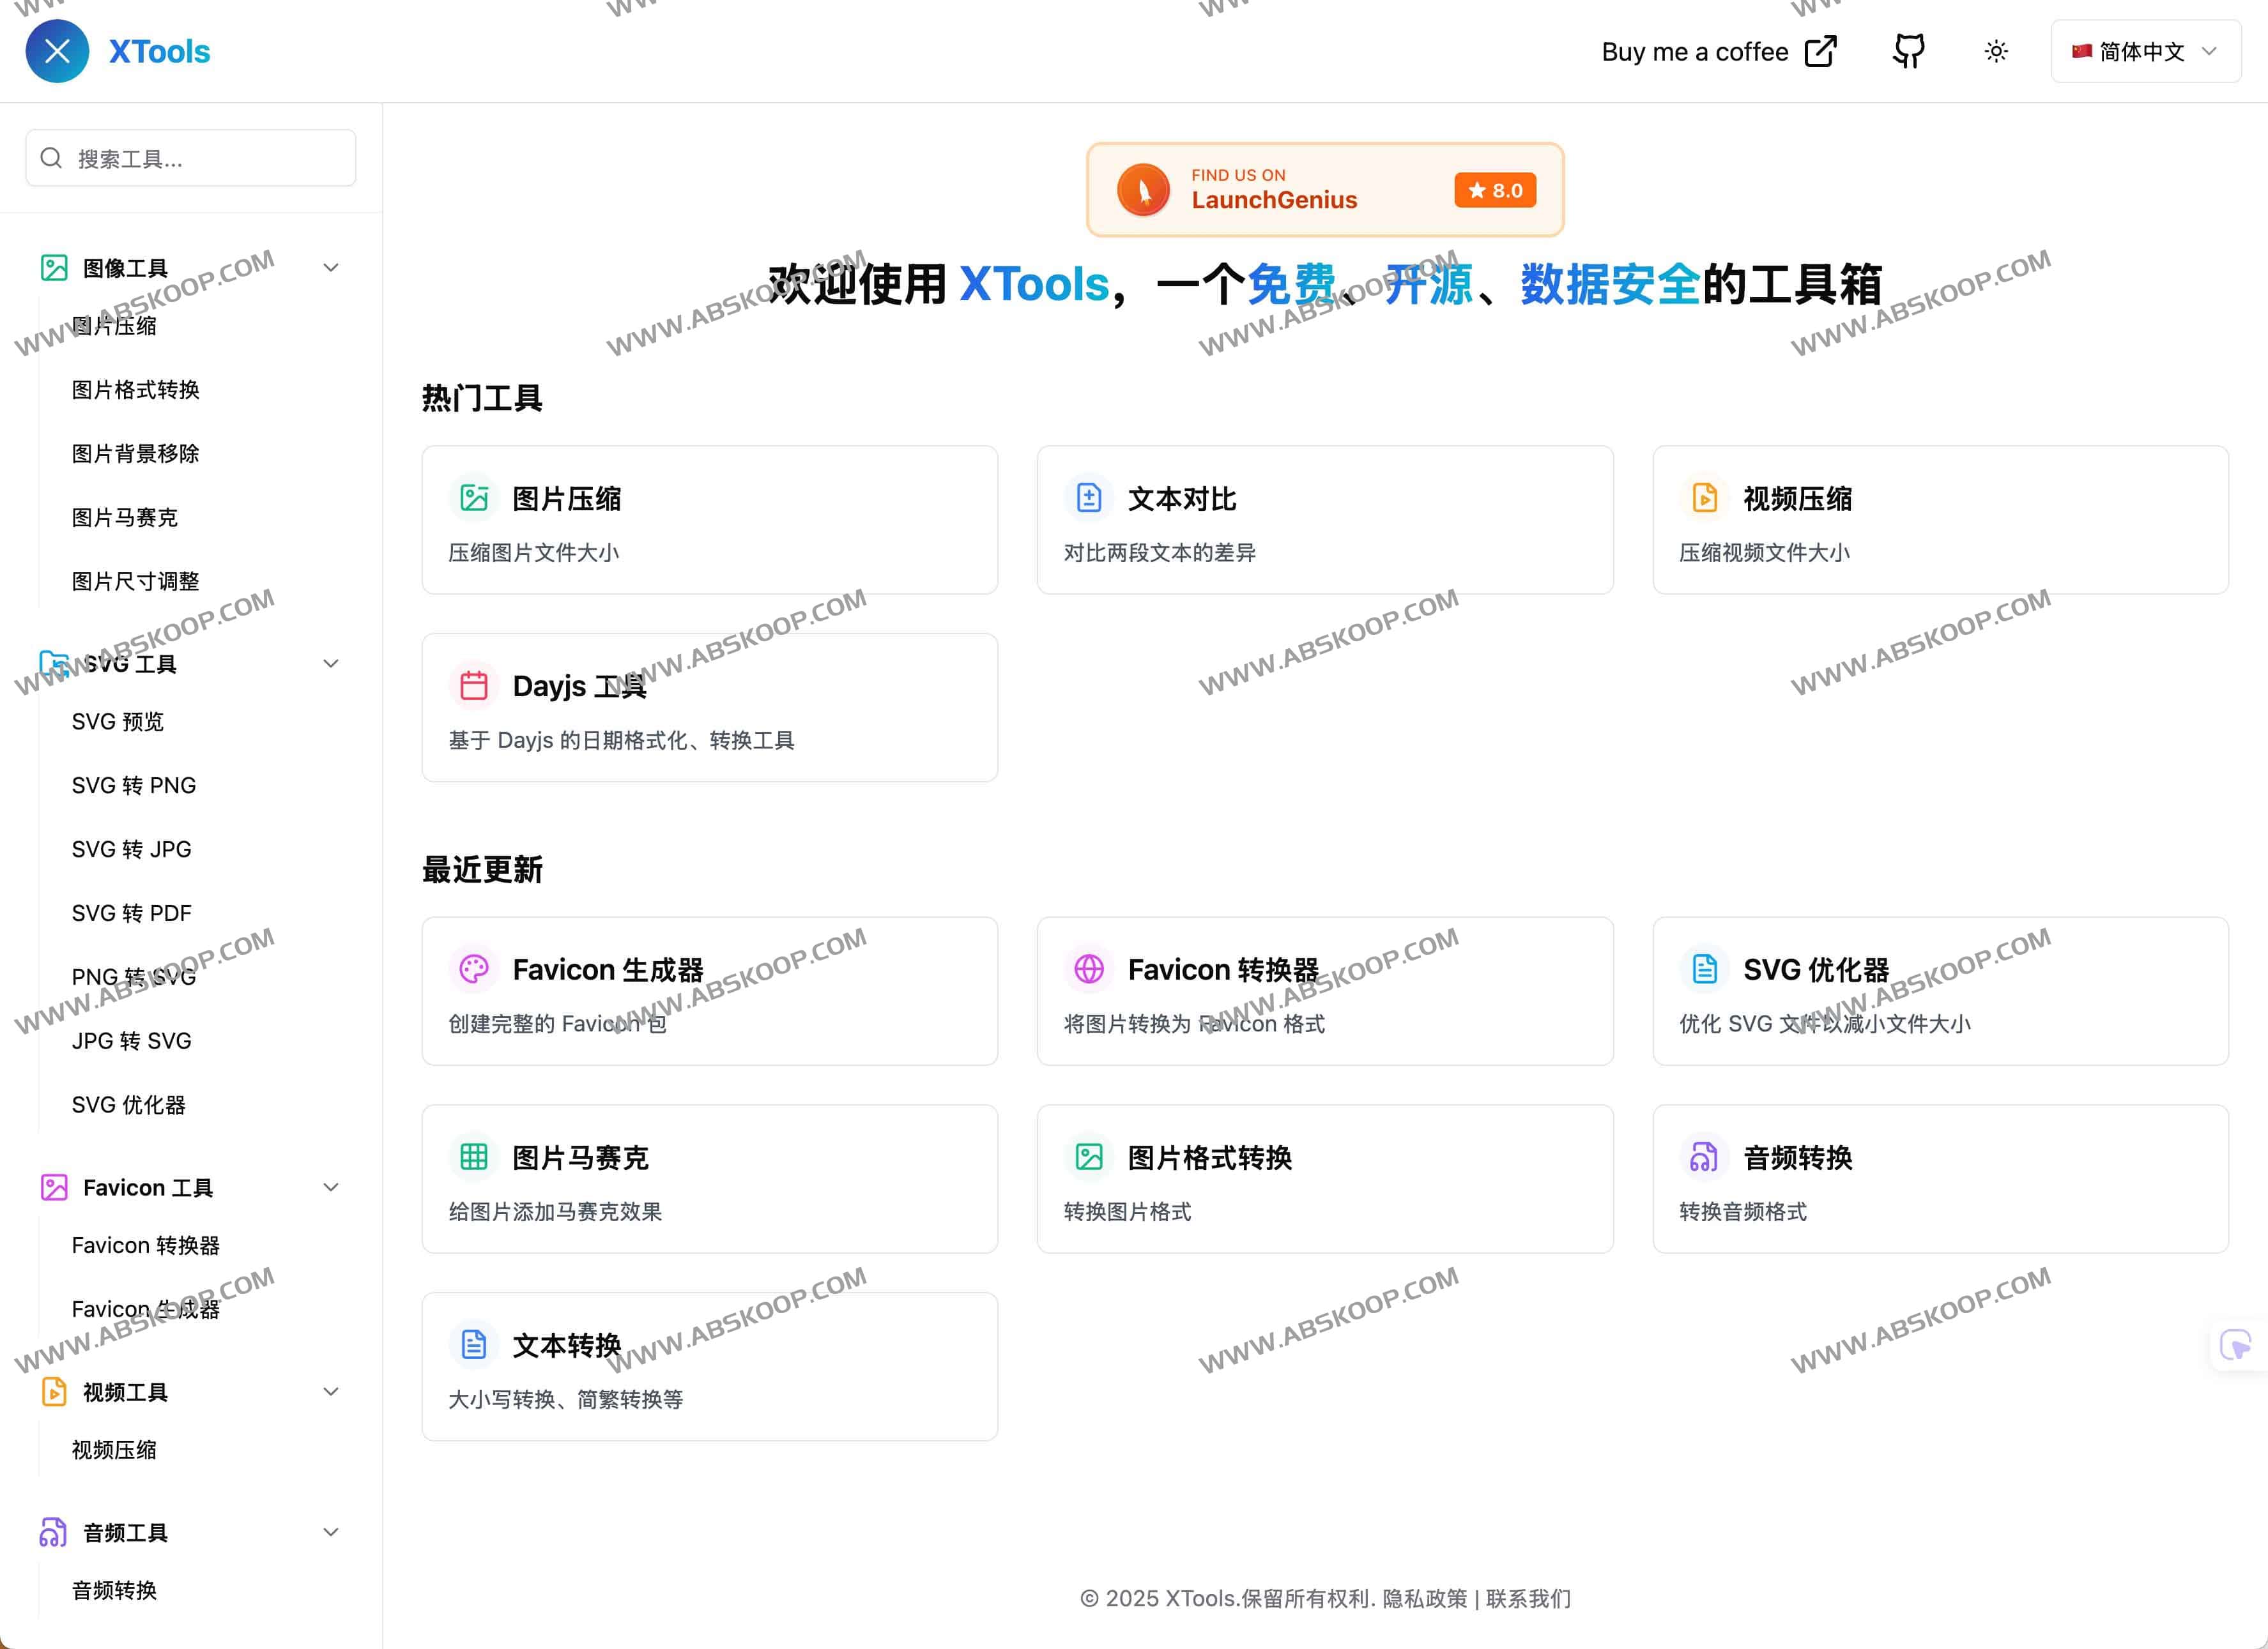2268x1649 pixels.
Task: Click the XTools logo icon
Action: 57,51
